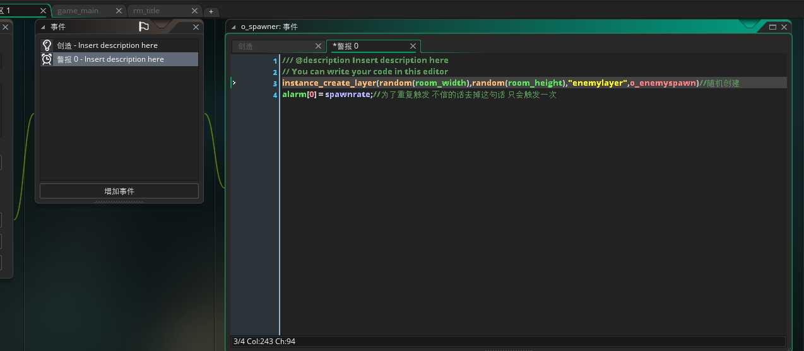The width and height of the screenshot is (804, 351).
Task: Click the "enemylayer" string in the code
Action: [598, 83]
